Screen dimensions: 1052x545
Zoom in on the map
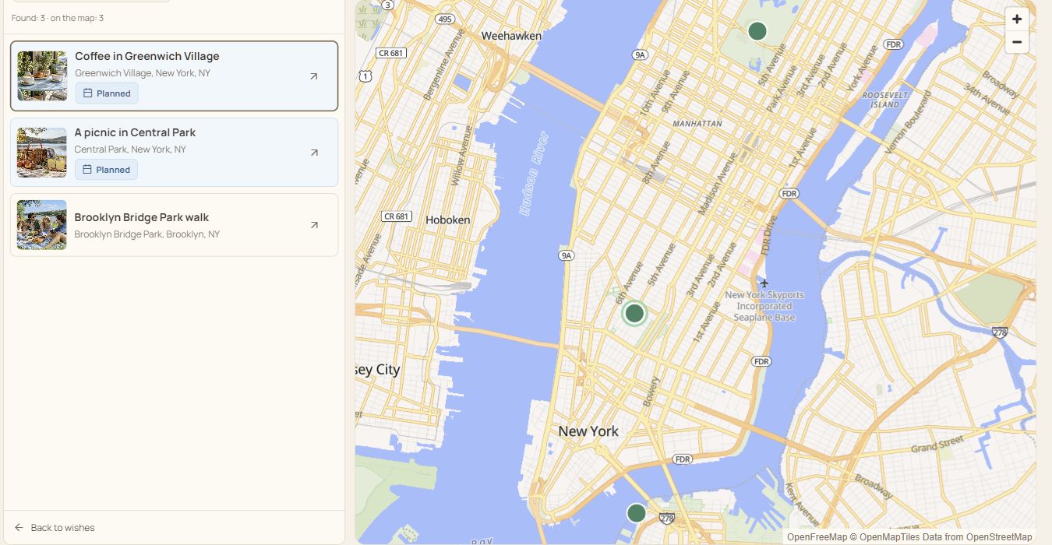pos(1017,19)
